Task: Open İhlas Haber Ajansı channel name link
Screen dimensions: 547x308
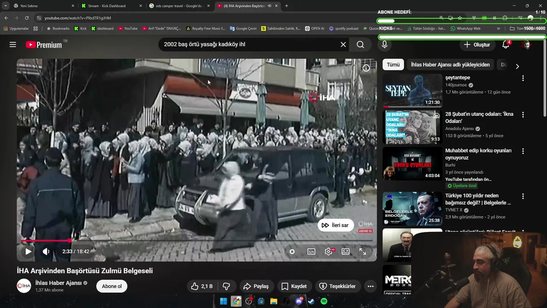Action: tap(59, 283)
